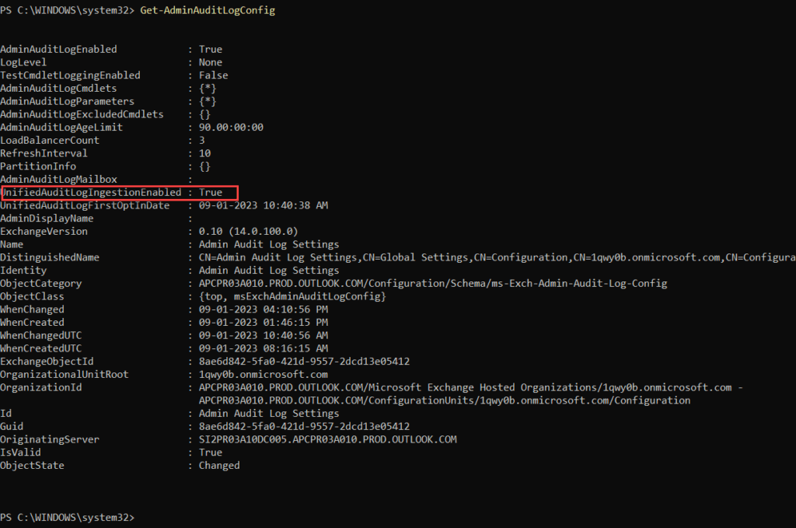This screenshot has width=796, height=528.
Task: Click the WhenCreatedUTC timestamp 08:16:15 AM
Action: 264,348
